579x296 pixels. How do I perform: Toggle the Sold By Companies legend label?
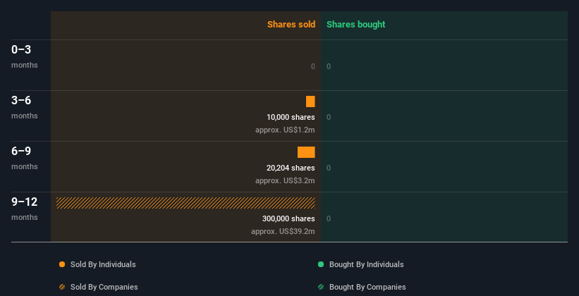tap(104, 287)
